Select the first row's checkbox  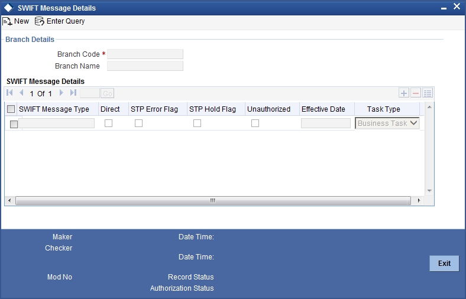[x=14, y=124]
